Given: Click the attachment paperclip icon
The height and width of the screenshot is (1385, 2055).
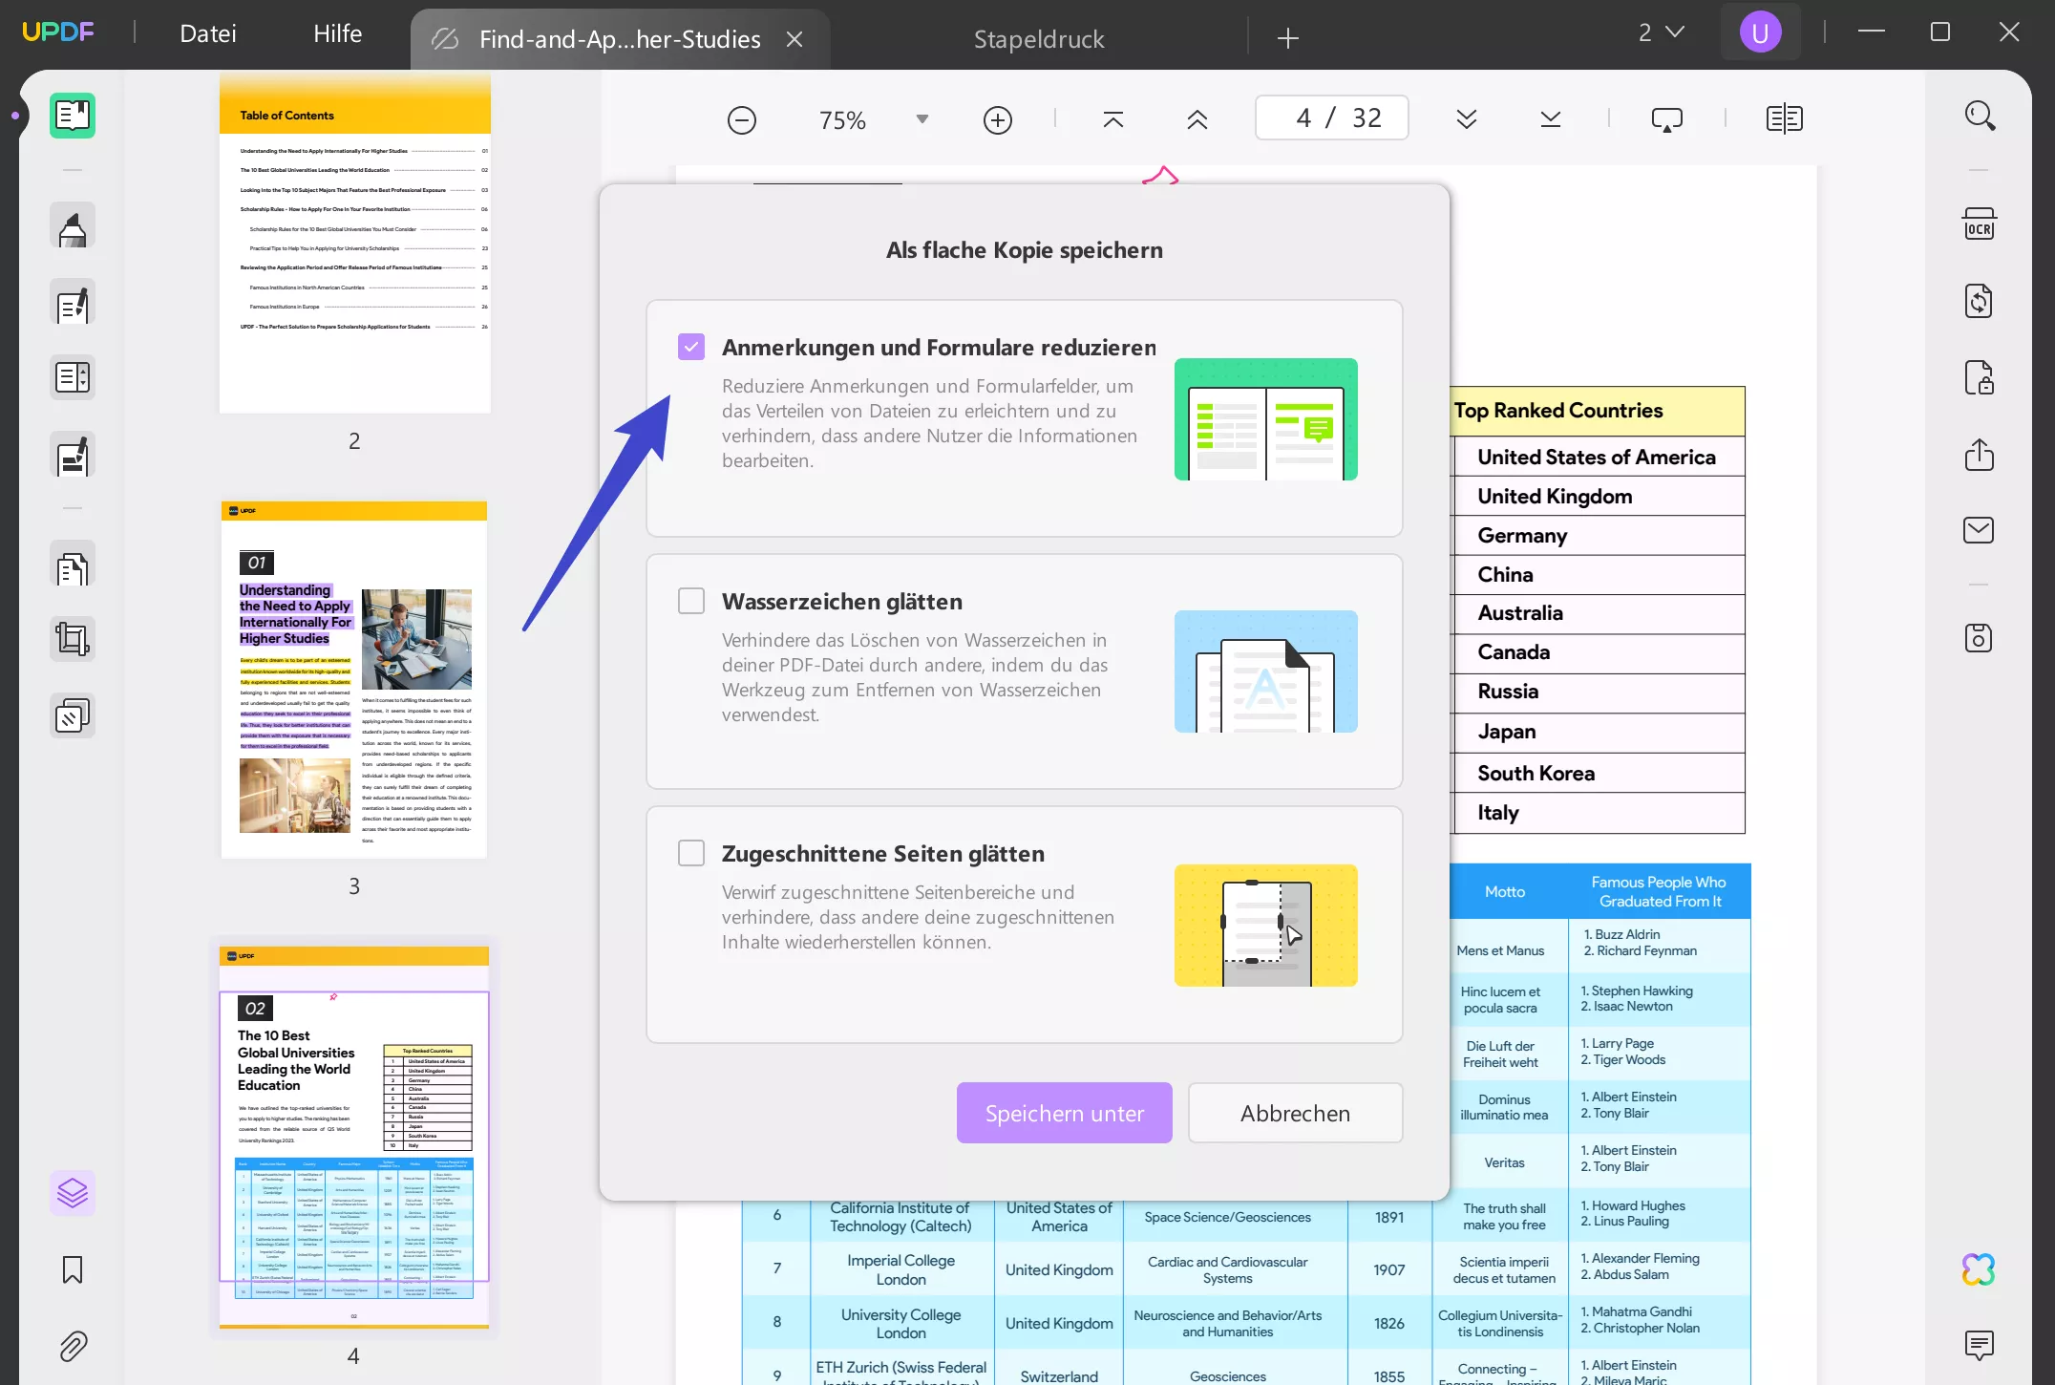Looking at the screenshot, I should pyautogui.click(x=73, y=1346).
